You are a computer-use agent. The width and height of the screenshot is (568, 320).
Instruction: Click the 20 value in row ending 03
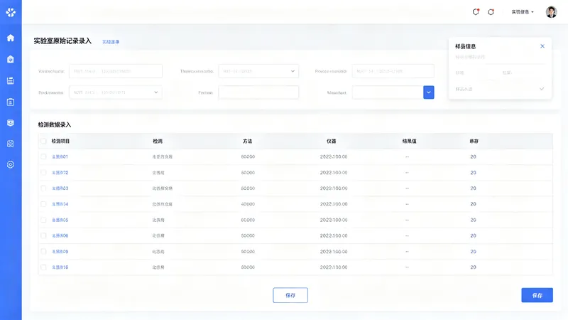(473, 188)
